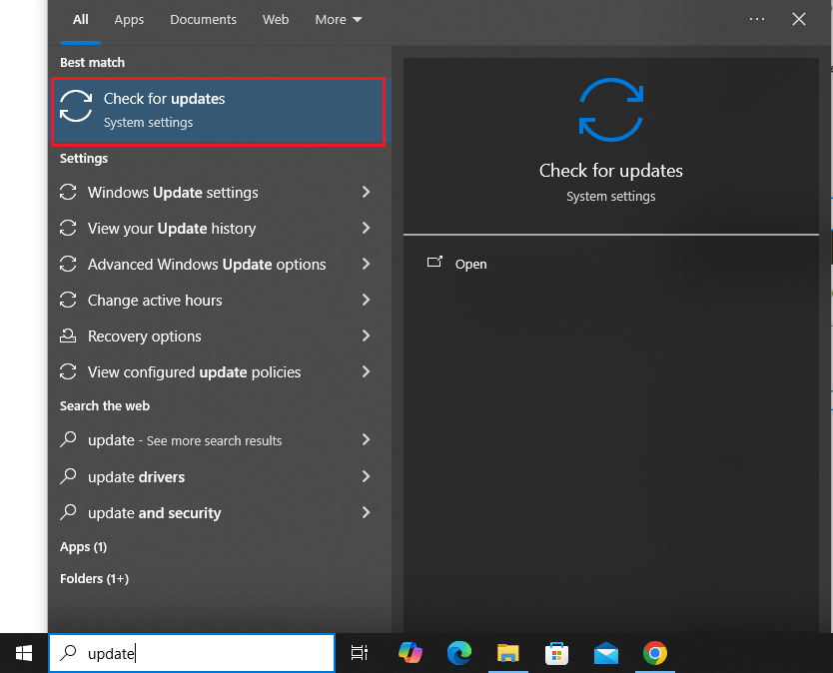Switch to the Documents tab
The height and width of the screenshot is (673, 833).
(x=203, y=20)
